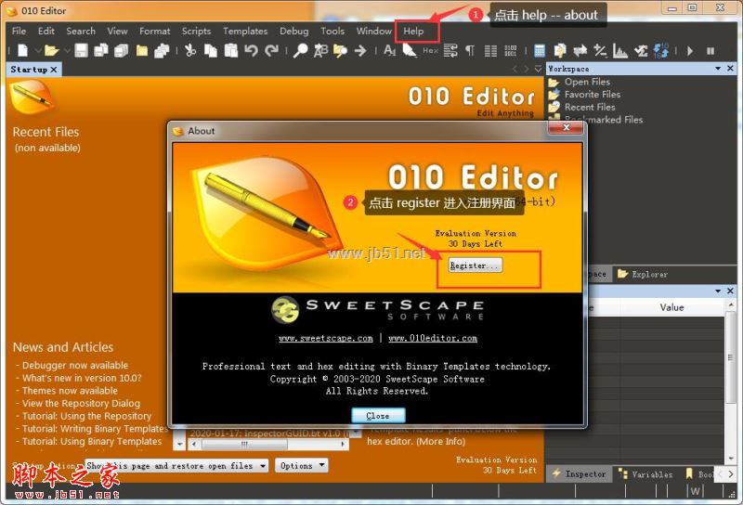
Task: Open the Calculator tool icon
Action: click(x=540, y=50)
